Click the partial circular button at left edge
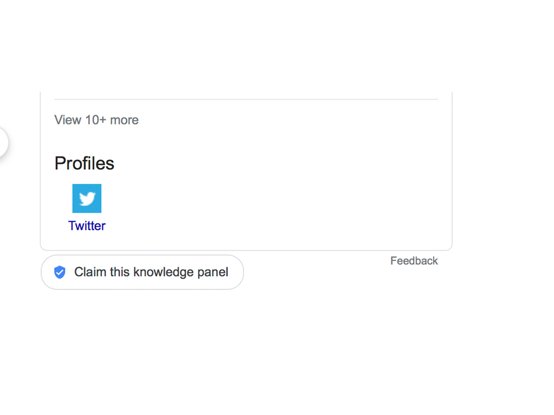Image resolution: width=554 pixels, height=415 pixels. tap(4, 142)
